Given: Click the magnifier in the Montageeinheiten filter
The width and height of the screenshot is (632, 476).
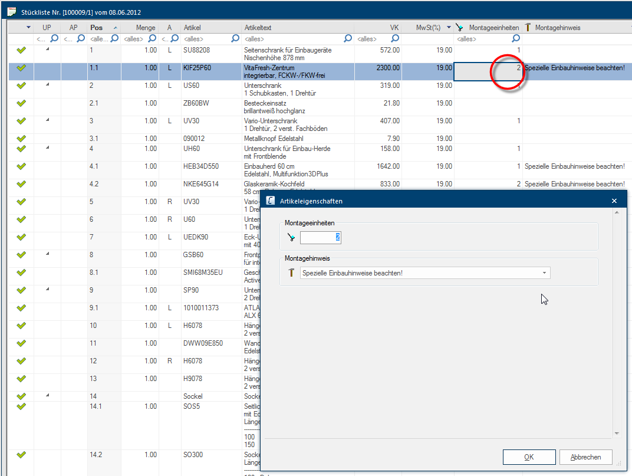Looking at the screenshot, I should coord(516,39).
